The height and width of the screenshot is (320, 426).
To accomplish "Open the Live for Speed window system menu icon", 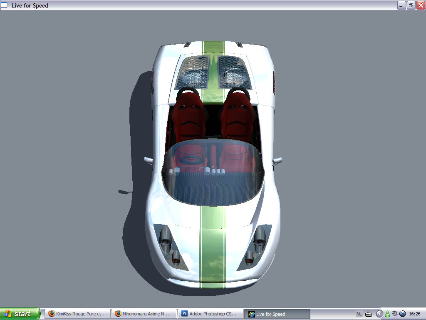I will [x=4, y=5].
